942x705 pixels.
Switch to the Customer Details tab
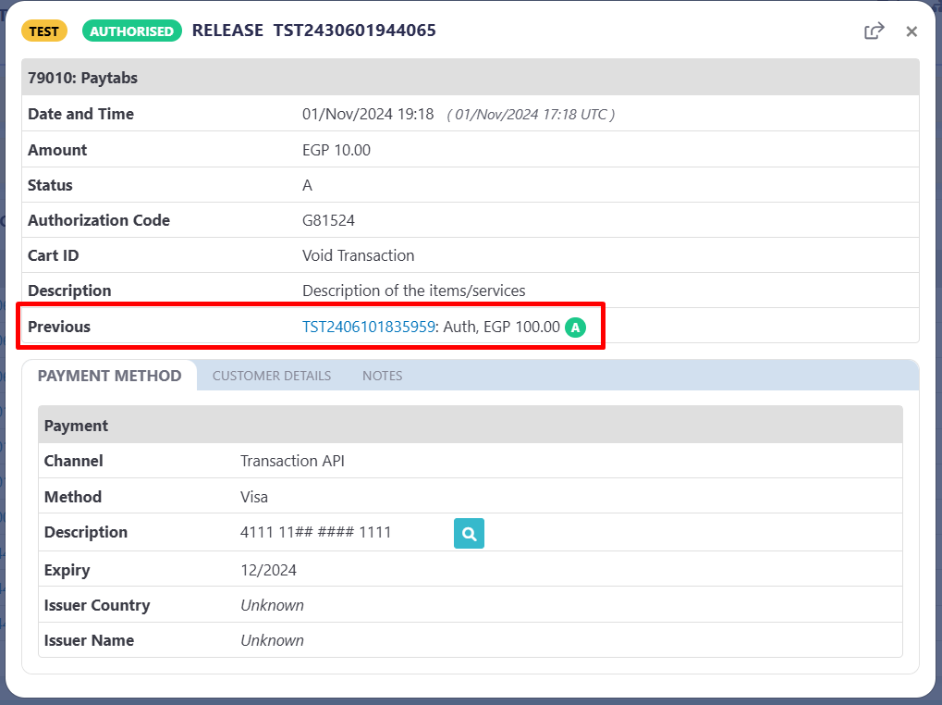[272, 376]
